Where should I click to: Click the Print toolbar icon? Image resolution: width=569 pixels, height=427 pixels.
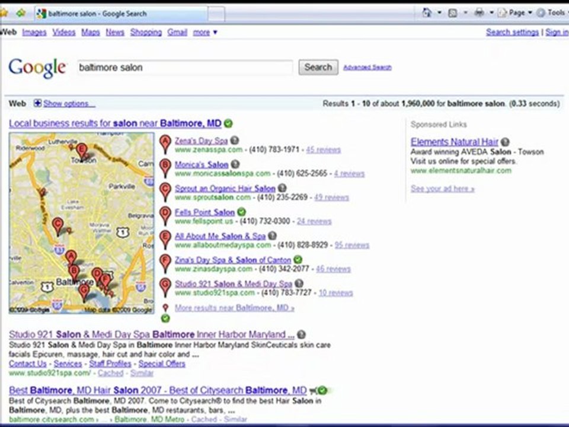[480, 13]
